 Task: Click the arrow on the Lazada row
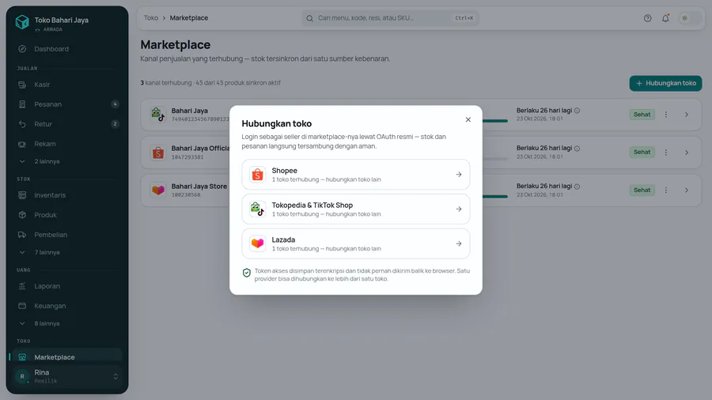(x=459, y=243)
